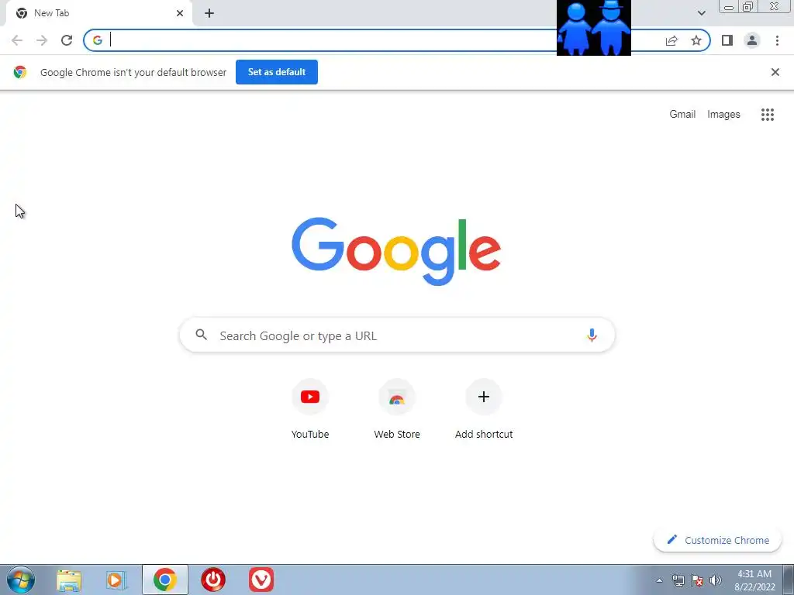Open the Action Center flag icon
This screenshot has height=595, width=794.
tap(697, 580)
